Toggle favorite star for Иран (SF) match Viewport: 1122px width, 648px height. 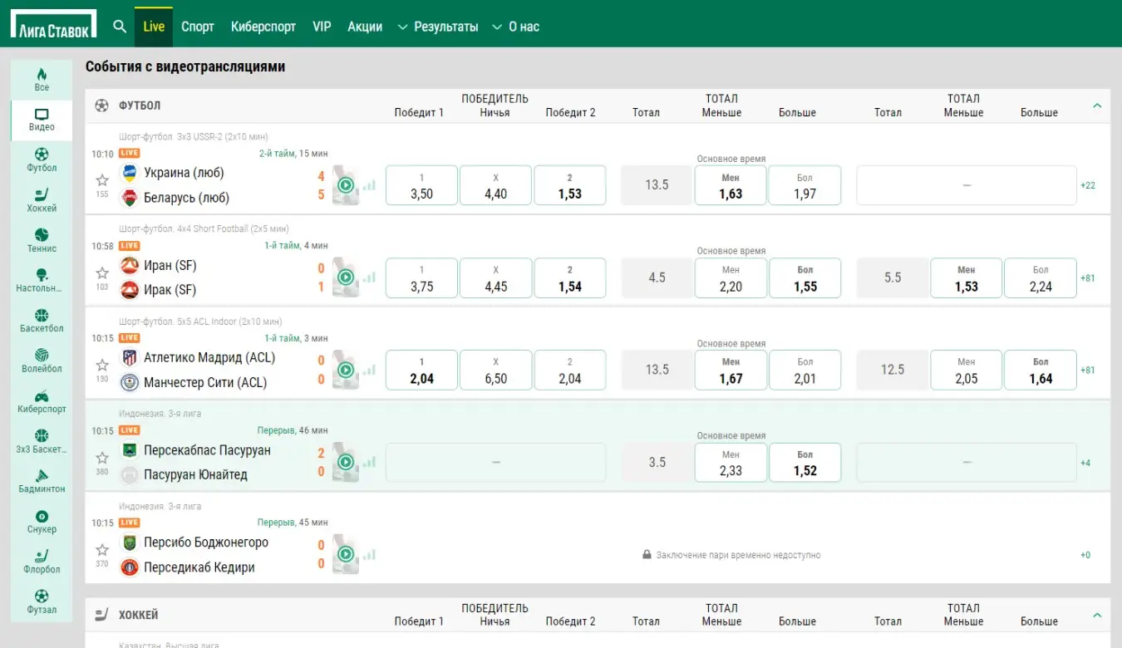point(102,272)
